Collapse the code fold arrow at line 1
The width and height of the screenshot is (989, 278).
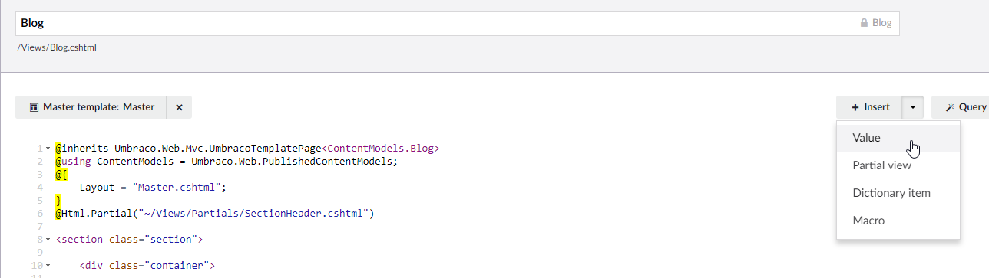pyautogui.click(x=48, y=149)
